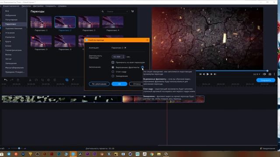Click the heart favorite on Параллакс 5
Viewport: 280px width, 157px height.
pos(33,38)
